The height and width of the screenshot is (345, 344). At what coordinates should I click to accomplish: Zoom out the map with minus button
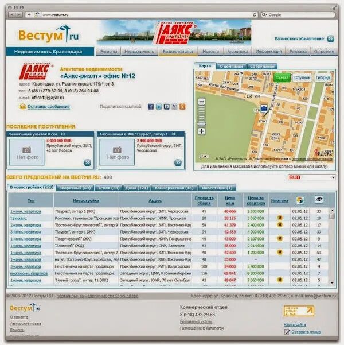click(202, 102)
